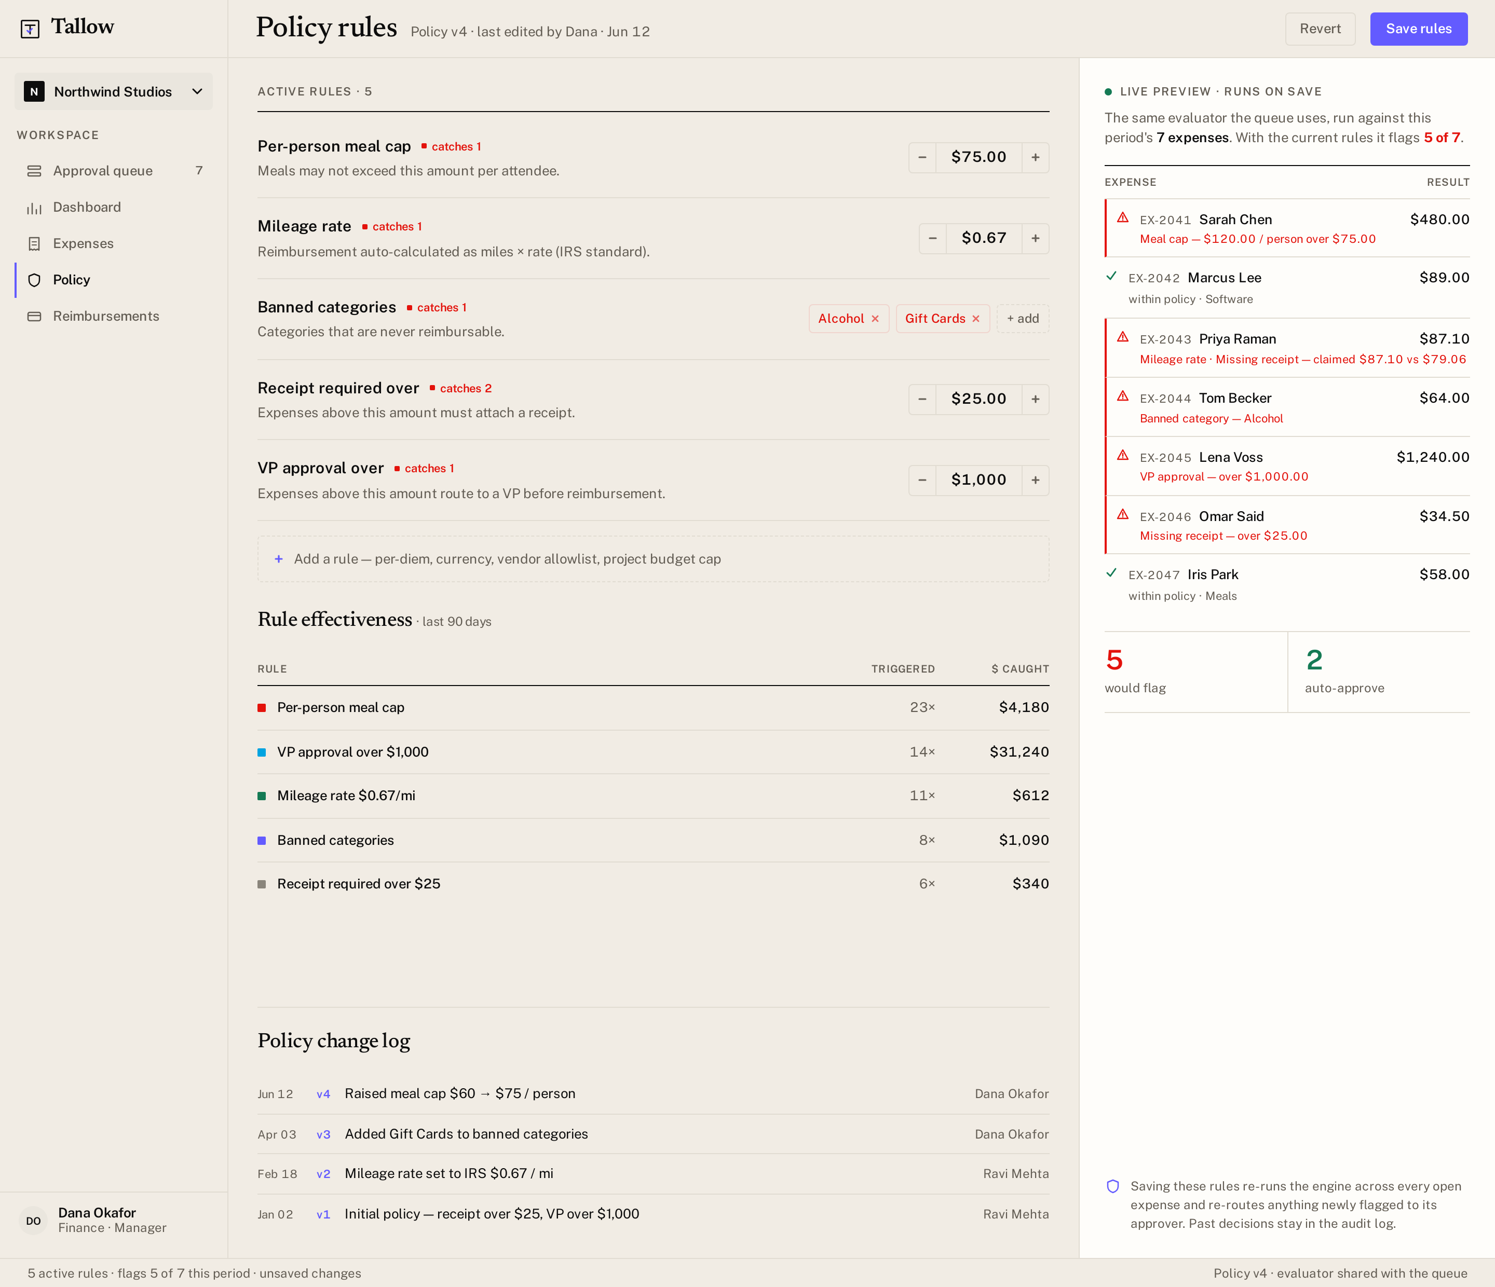This screenshot has width=1495, height=1287.
Task: Open Approval queue in sidebar
Action: pos(114,171)
